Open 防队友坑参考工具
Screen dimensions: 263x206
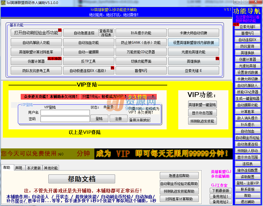pos(36,71)
